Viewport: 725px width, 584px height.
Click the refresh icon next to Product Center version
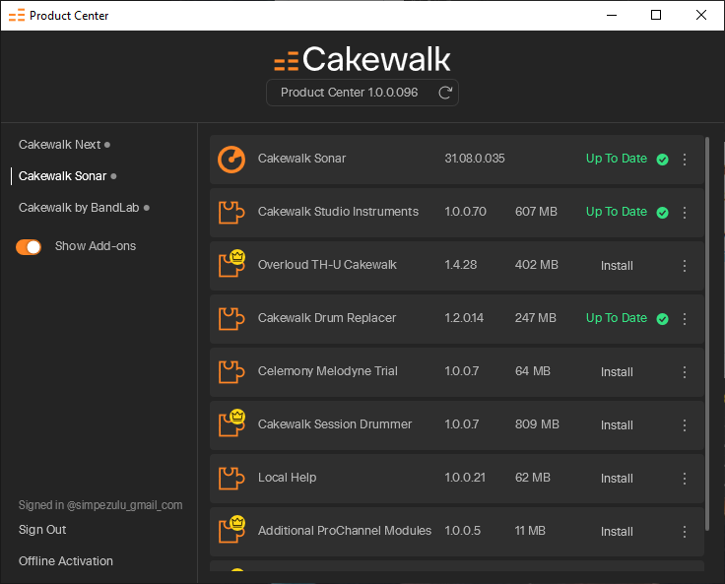[x=445, y=93]
